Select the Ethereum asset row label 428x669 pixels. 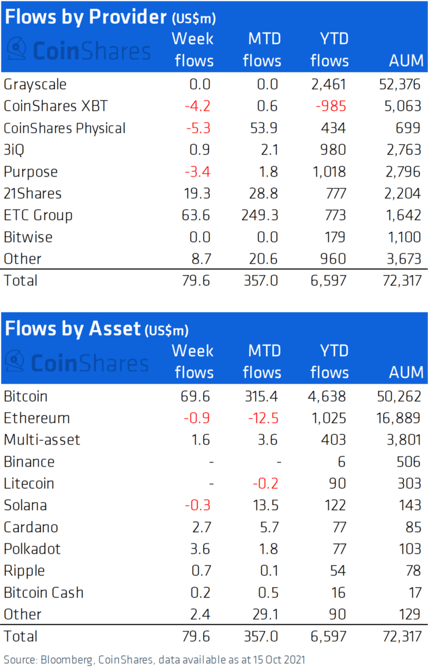(x=37, y=419)
